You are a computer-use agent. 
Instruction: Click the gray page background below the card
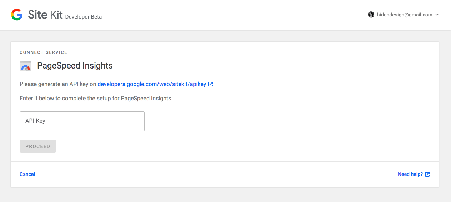[225, 195]
